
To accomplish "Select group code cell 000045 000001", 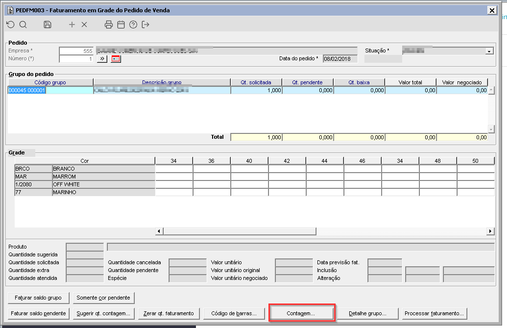I will [50, 90].
